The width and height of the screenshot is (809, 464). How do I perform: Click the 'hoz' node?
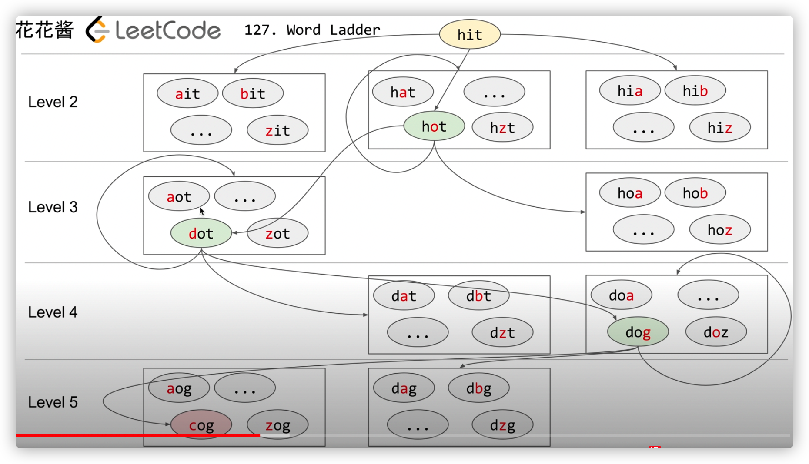click(720, 230)
